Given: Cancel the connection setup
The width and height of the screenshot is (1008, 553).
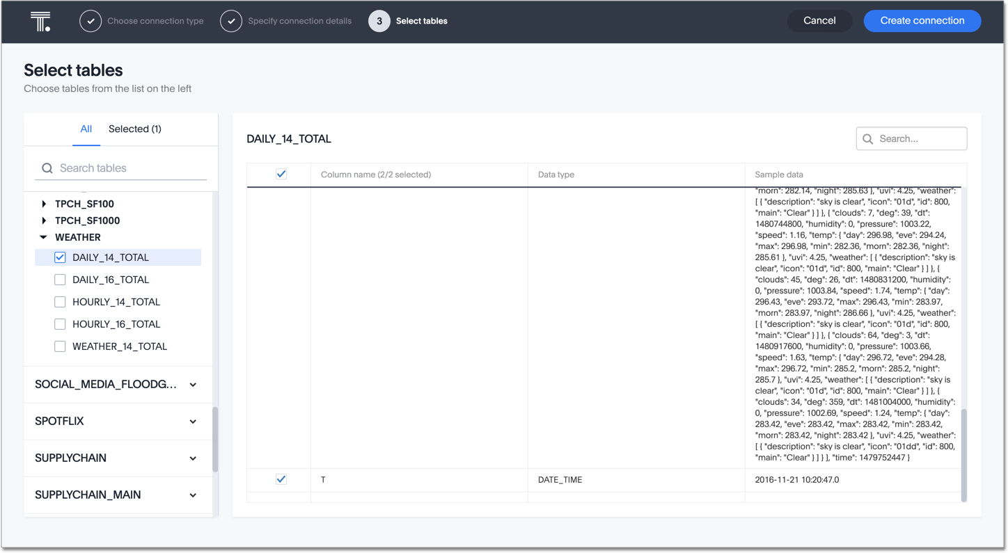Looking at the screenshot, I should coord(819,21).
